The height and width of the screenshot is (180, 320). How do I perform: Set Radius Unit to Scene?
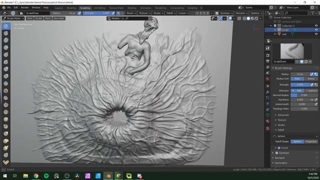coord(311,78)
